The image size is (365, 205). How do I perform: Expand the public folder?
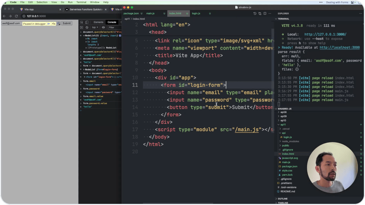[286, 145]
